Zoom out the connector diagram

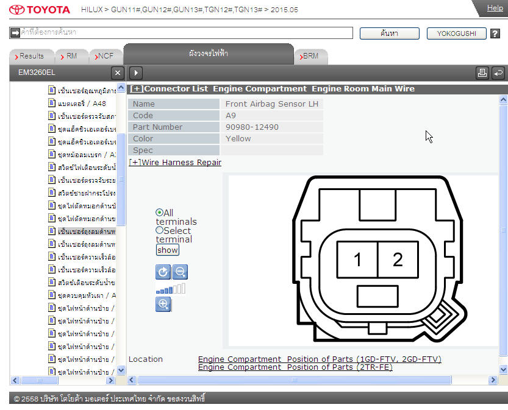click(180, 272)
